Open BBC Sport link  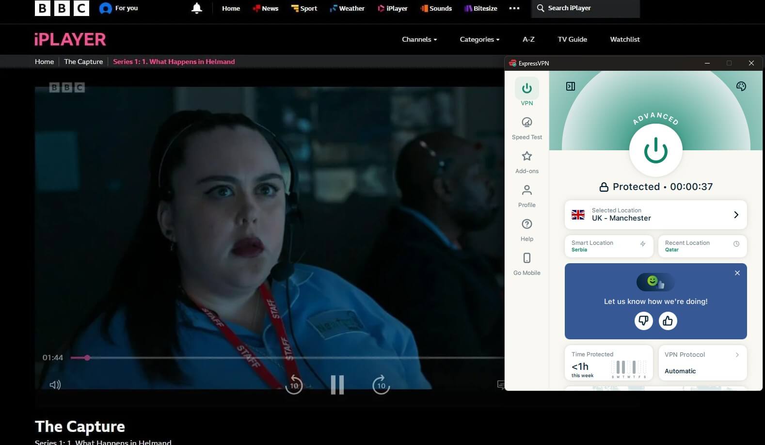[304, 8]
